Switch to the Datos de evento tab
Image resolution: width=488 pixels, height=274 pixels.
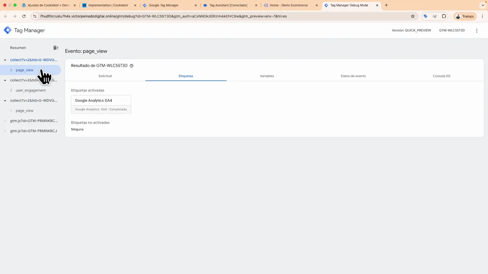click(353, 76)
